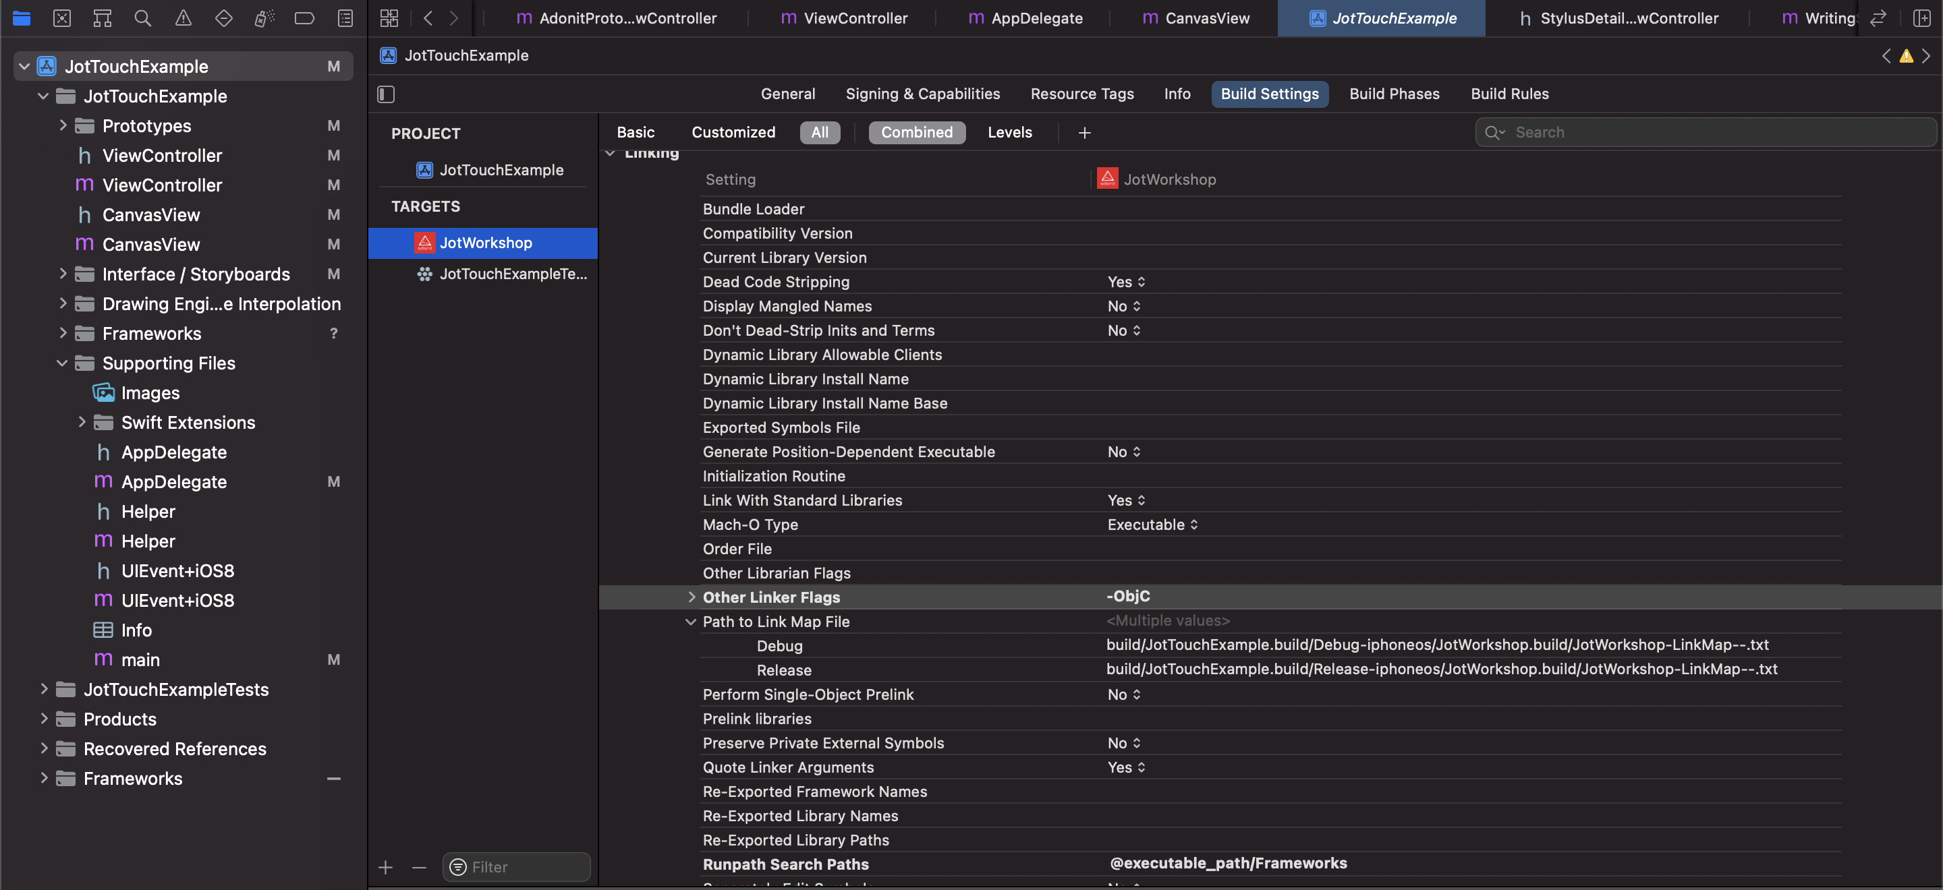This screenshot has width=1943, height=890.
Task: Collapse Path to Link Map File
Action: (690, 622)
